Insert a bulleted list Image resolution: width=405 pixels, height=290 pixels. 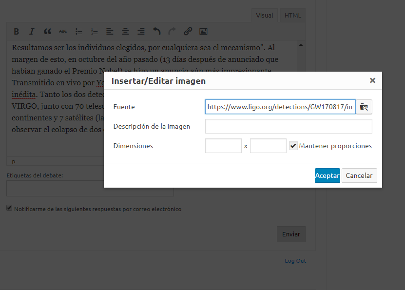(x=78, y=32)
